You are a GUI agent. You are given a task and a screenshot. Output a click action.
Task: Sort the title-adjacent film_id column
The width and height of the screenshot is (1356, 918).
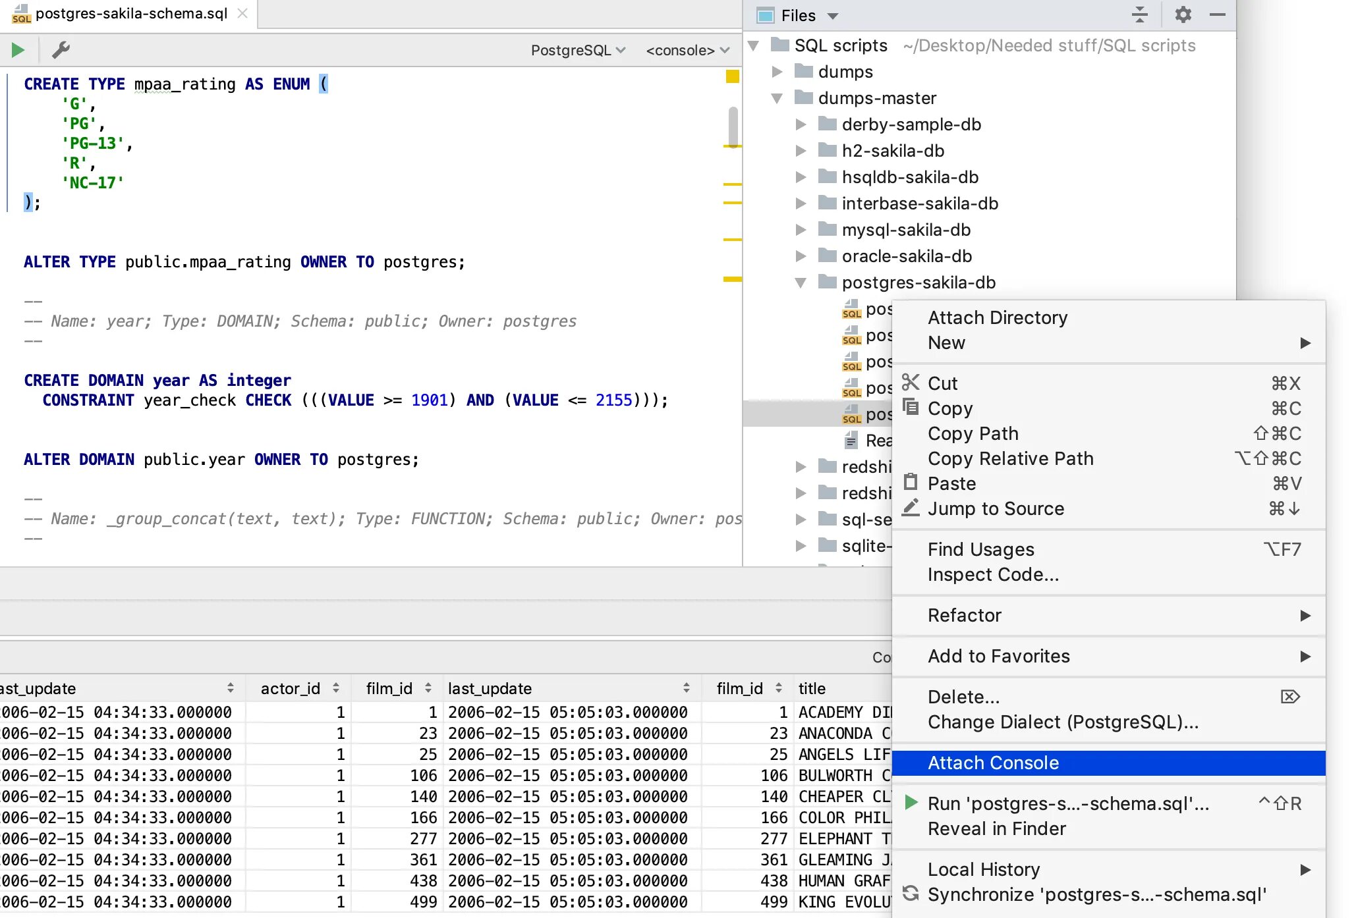(779, 688)
